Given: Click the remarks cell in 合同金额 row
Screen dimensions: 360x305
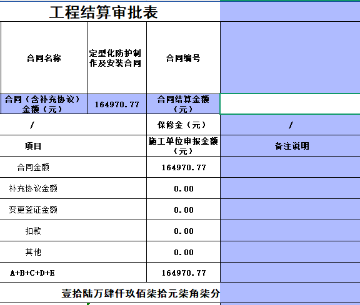Looking at the screenshot, I should [x=290, y=167].
